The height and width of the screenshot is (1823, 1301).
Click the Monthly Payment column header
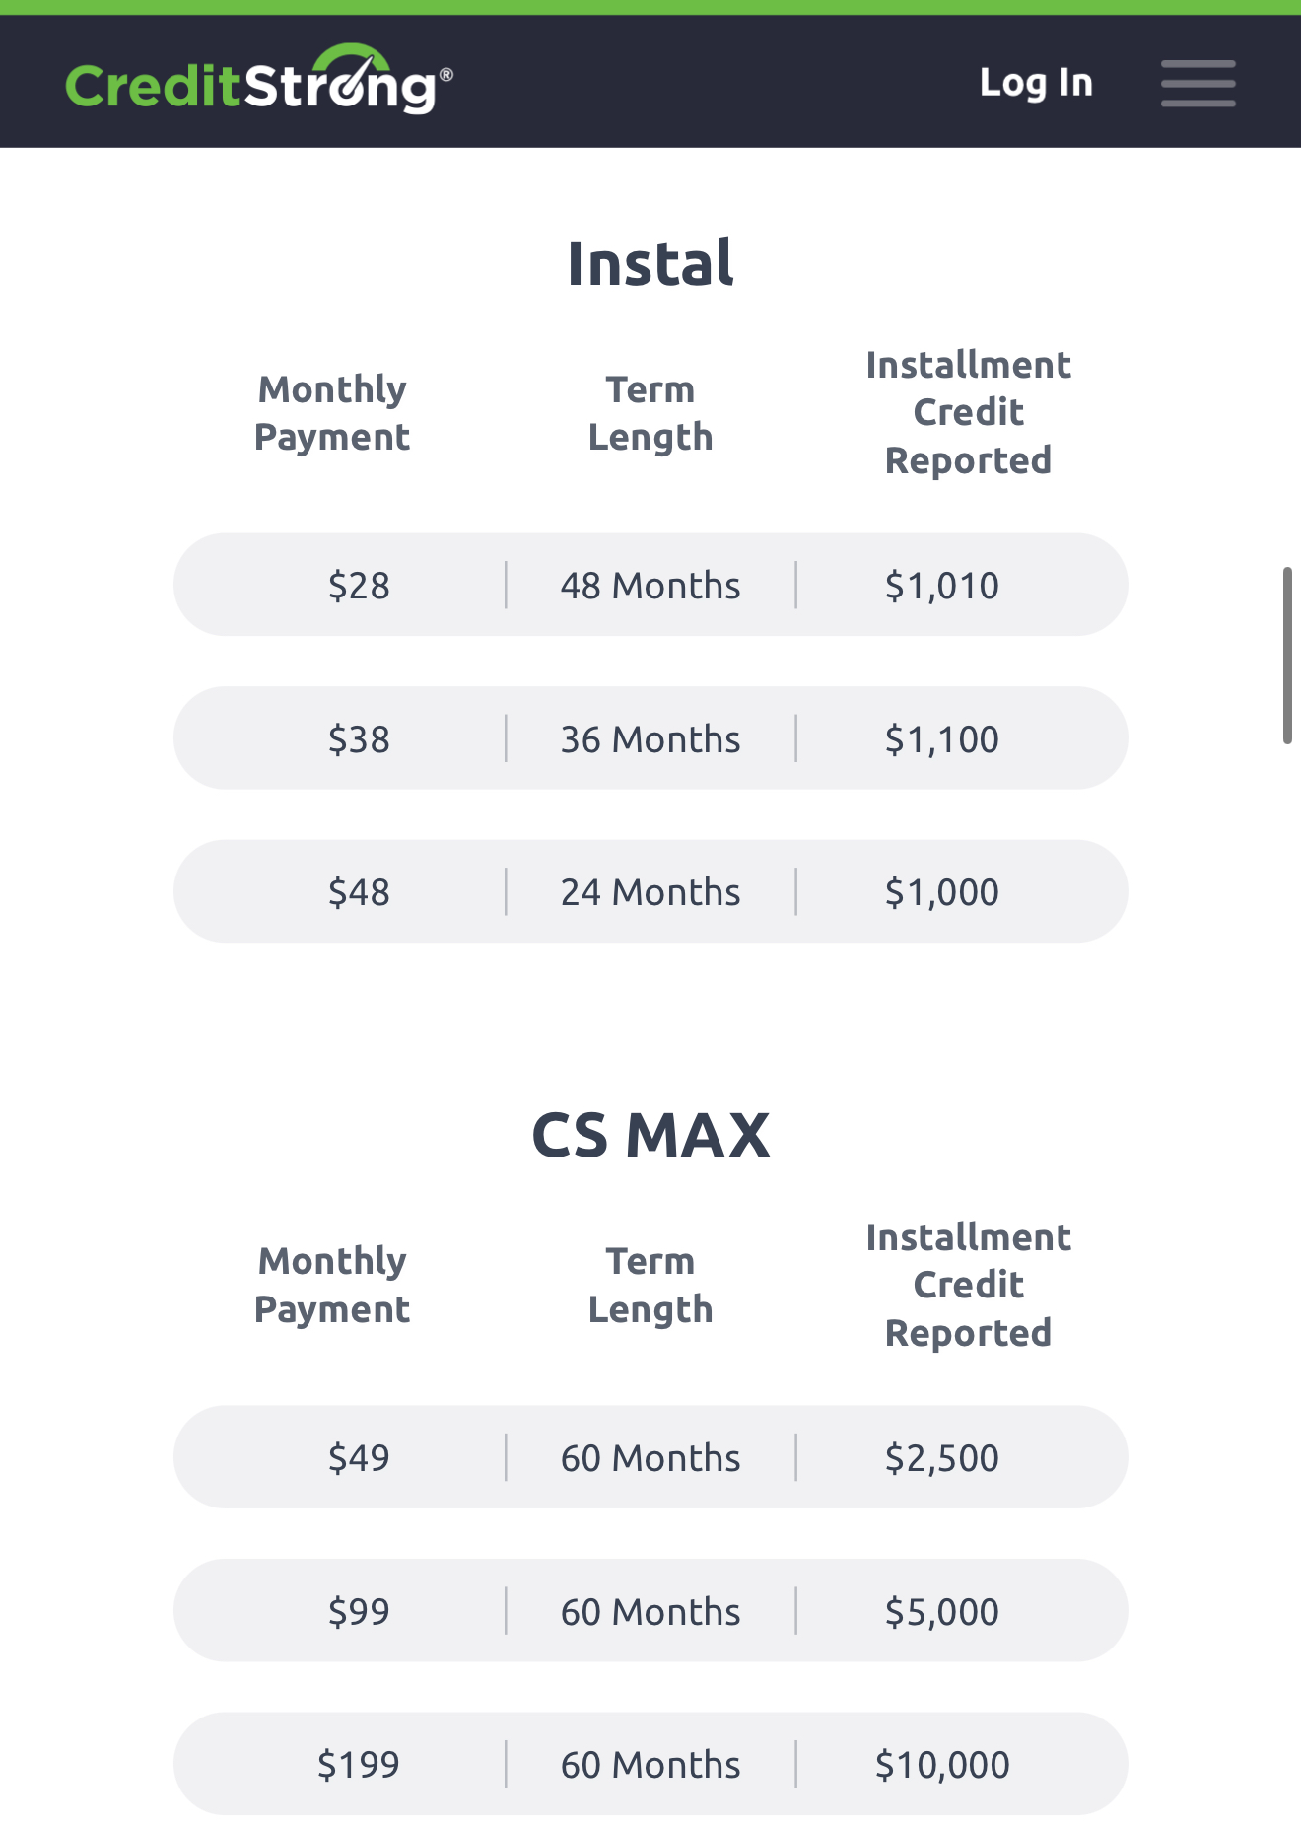pyautogui.click(x=331, y=411)
